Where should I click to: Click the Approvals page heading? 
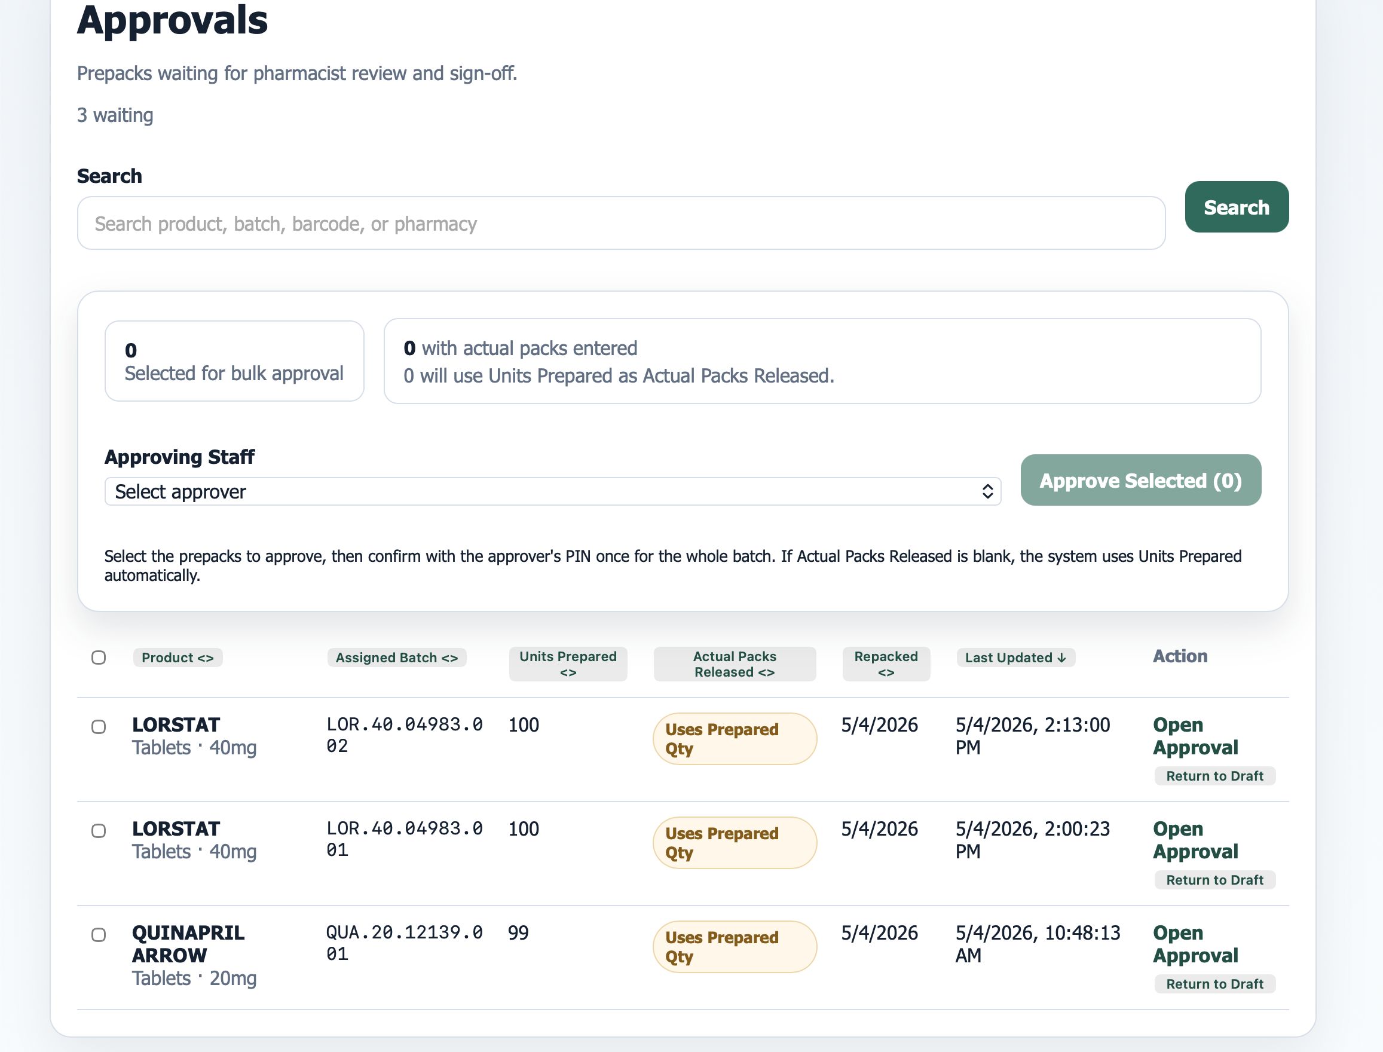pos(172,20)
